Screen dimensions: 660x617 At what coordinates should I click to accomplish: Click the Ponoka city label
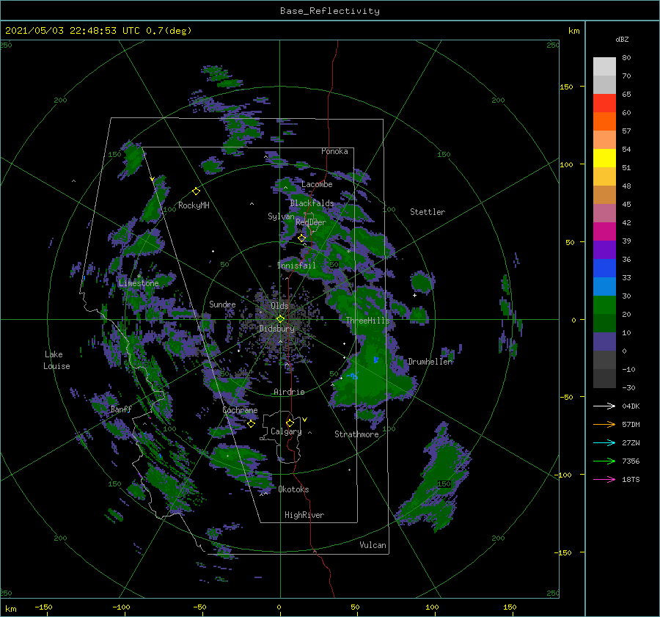334,151
